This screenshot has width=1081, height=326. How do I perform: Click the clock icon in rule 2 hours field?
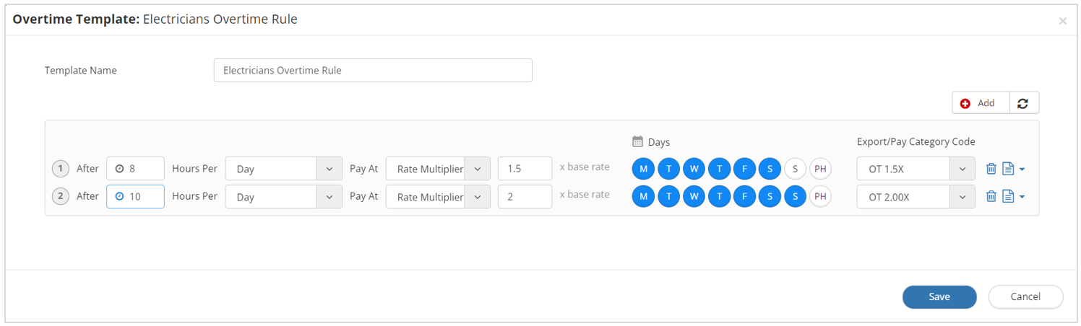coord(119,196)
